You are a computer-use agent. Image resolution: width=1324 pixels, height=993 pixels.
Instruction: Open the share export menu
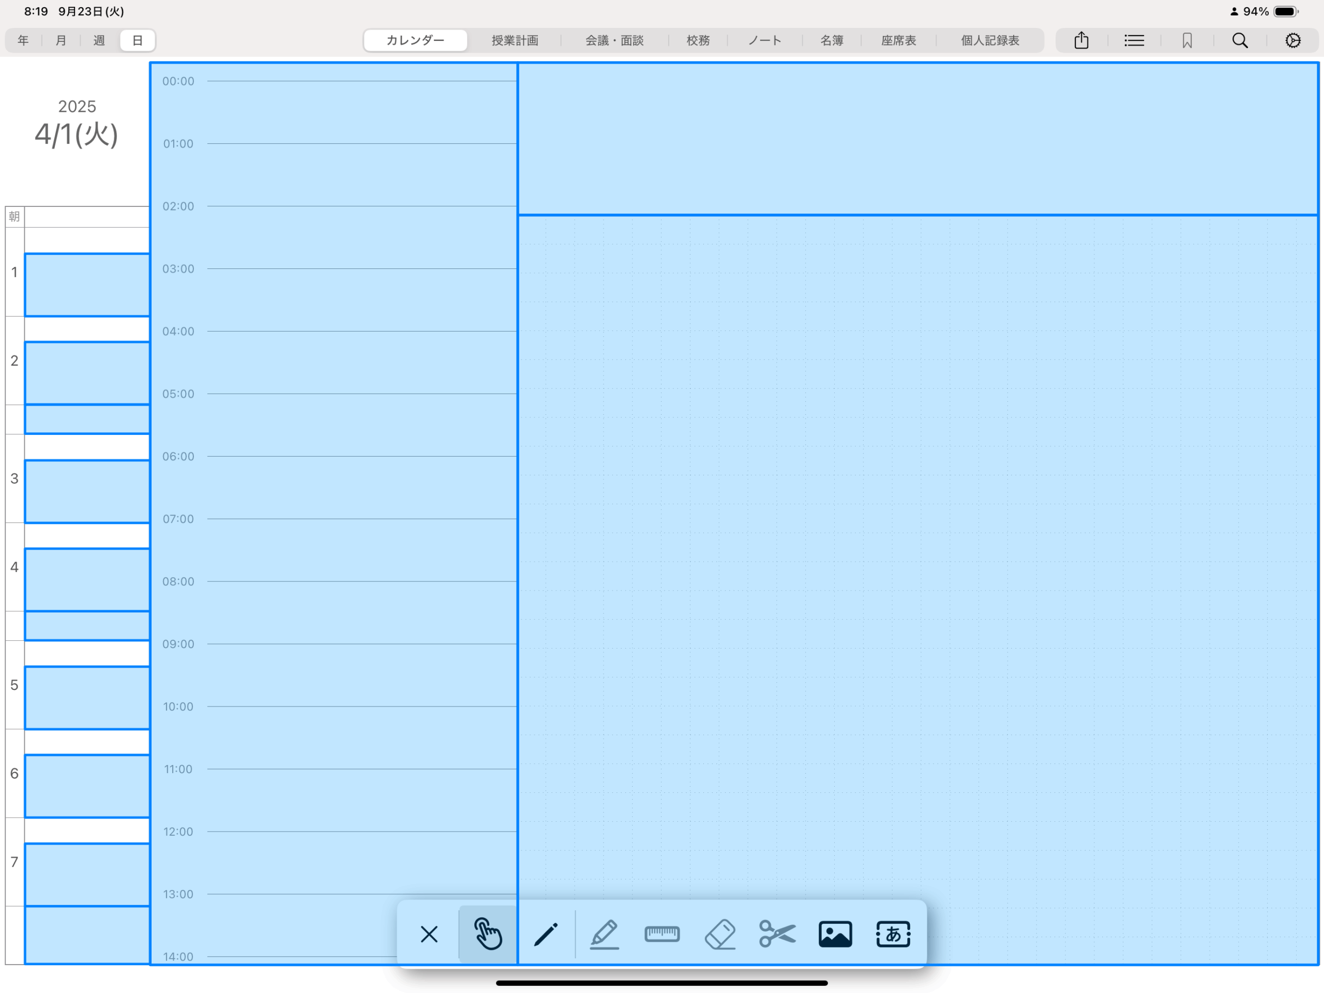(x=1081, y=41)
